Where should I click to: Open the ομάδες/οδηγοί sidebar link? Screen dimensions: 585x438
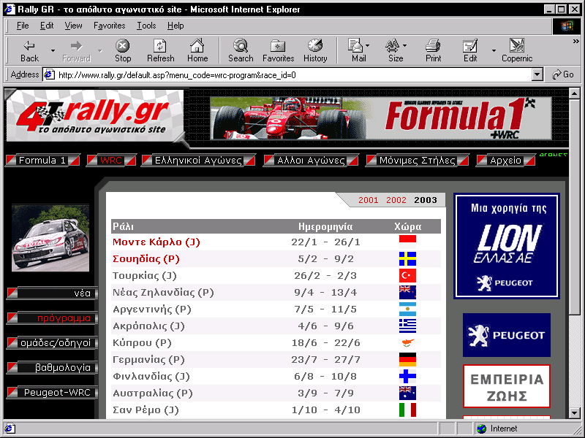point(52,342)
